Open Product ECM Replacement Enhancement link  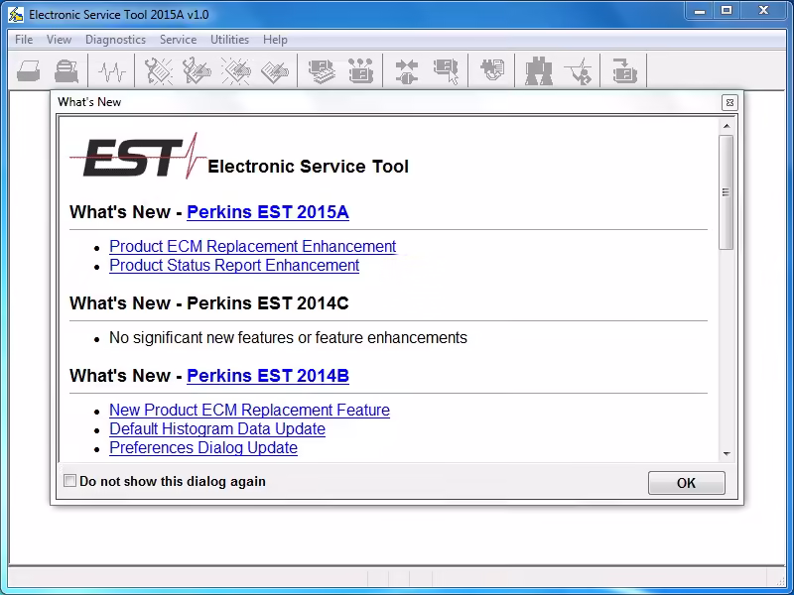pyautogui.click(x=253, y=246)
